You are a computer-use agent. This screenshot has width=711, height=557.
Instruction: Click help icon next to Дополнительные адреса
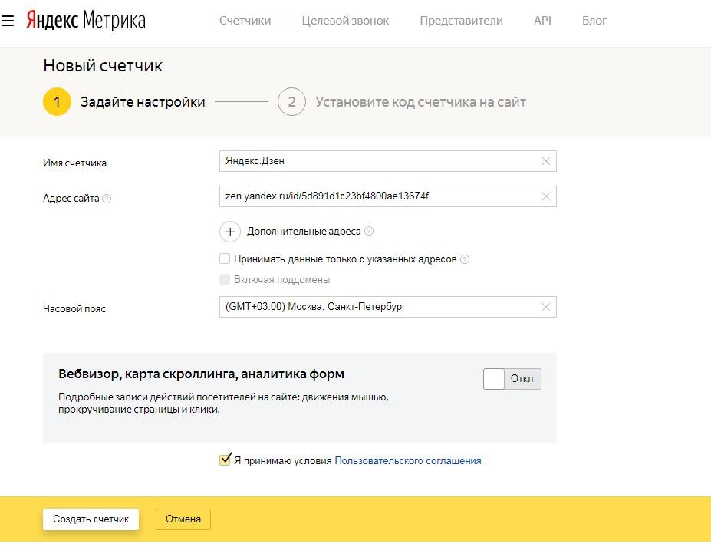tap(369, 231)
